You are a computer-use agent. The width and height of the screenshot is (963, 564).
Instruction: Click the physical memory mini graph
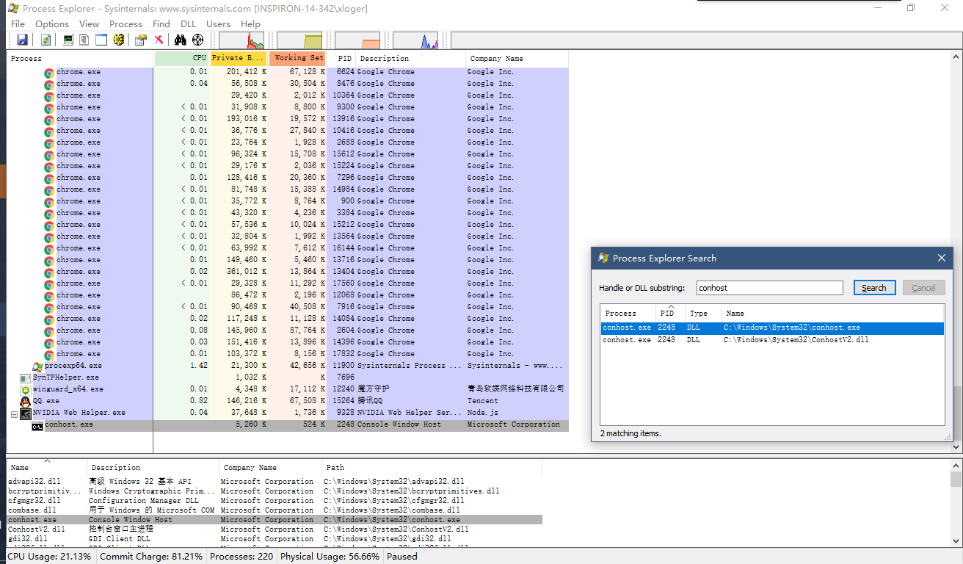[357, 40]
